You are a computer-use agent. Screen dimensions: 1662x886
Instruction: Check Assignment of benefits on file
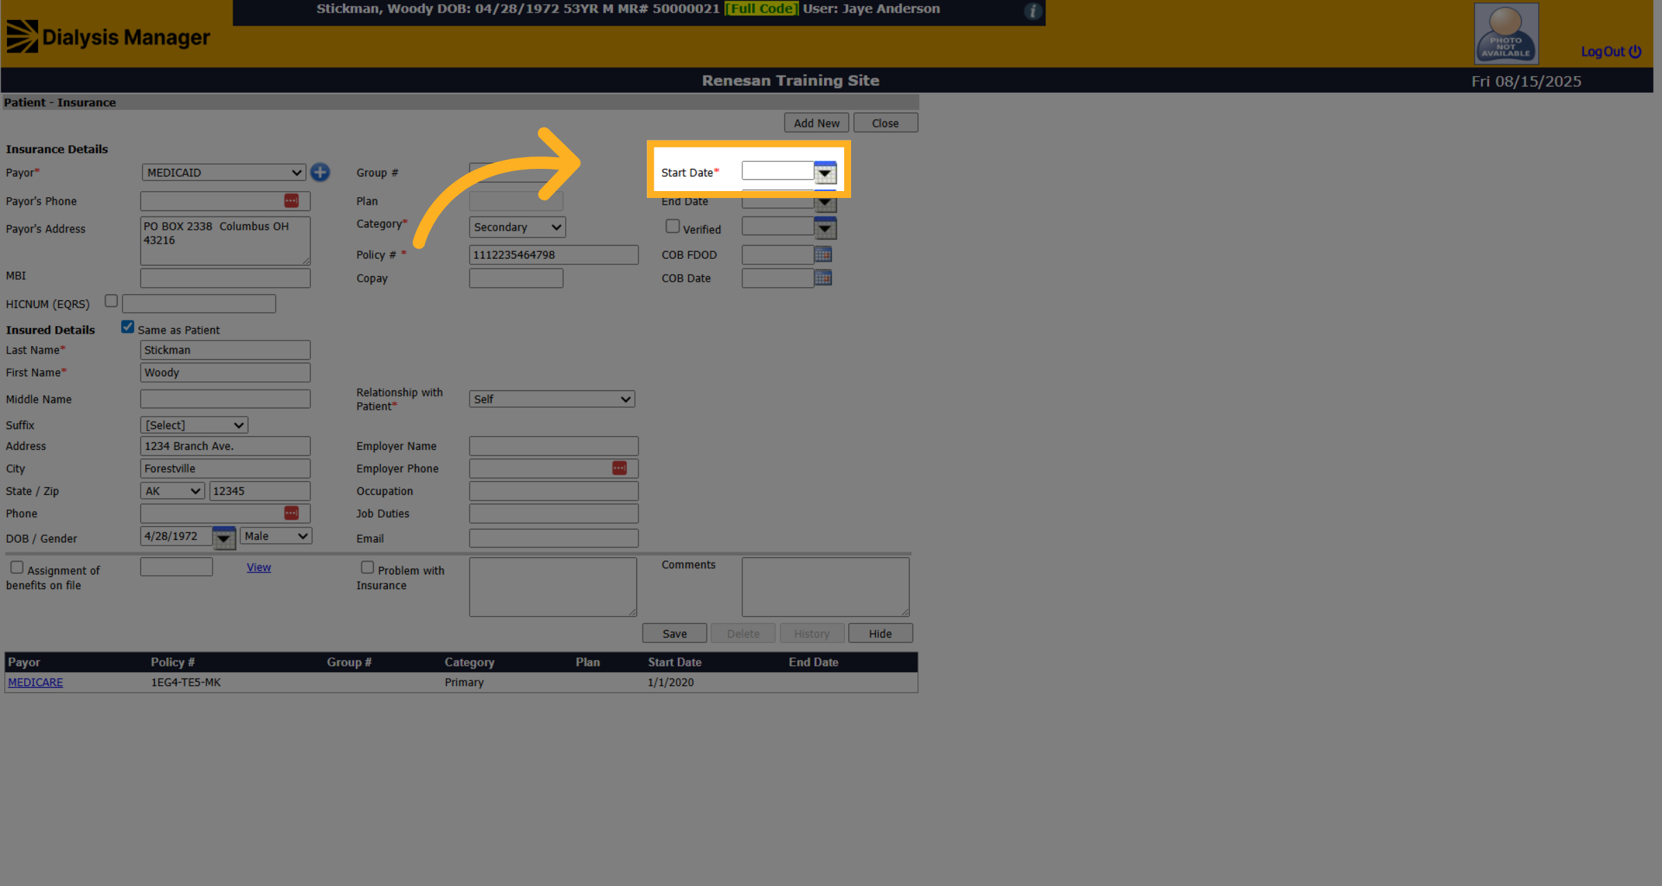click(17, 568)
